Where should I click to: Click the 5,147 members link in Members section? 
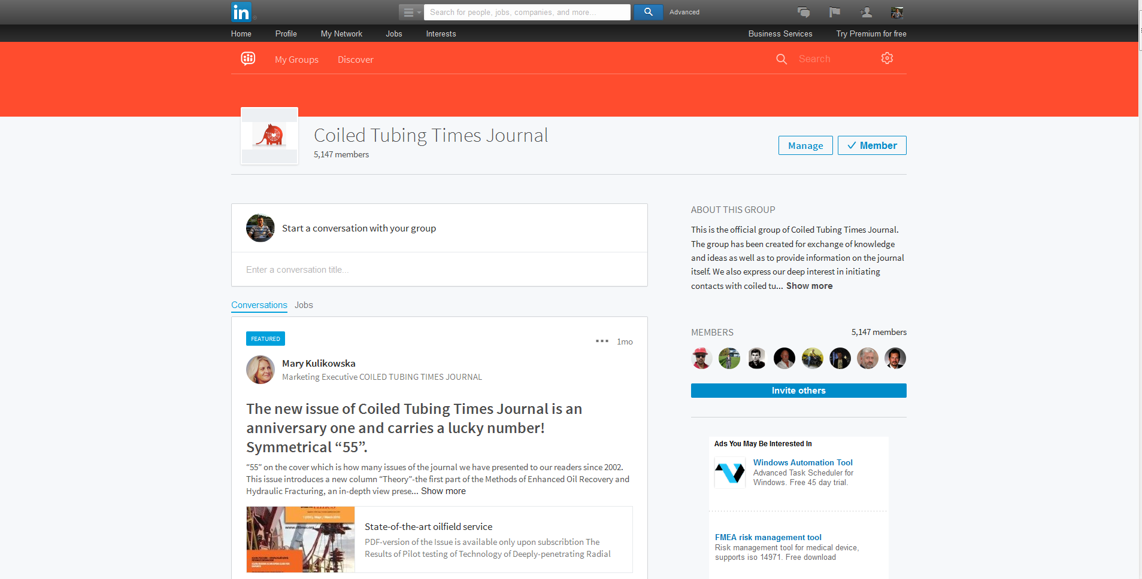point(879,332)
